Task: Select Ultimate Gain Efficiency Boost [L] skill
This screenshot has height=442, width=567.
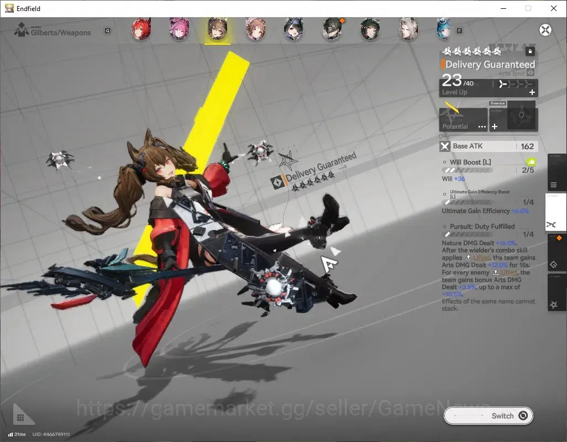Action: coord(480,194)
